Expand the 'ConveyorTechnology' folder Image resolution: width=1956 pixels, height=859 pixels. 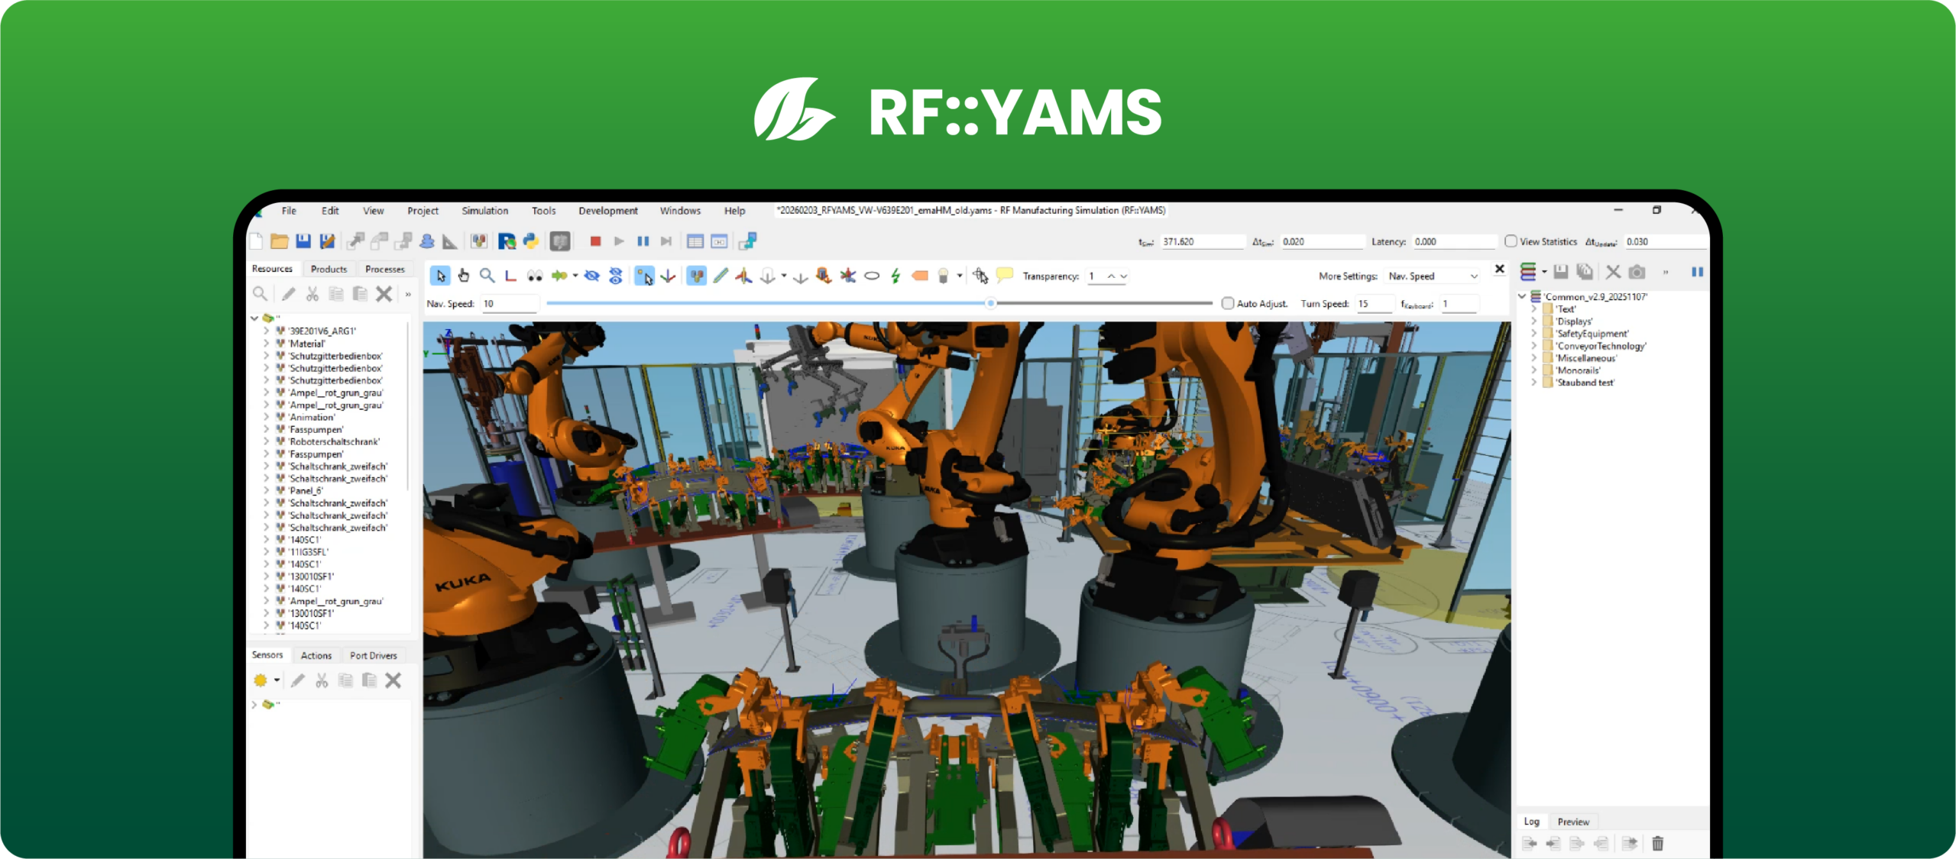pyautogui.click(x=1534, y=346)
